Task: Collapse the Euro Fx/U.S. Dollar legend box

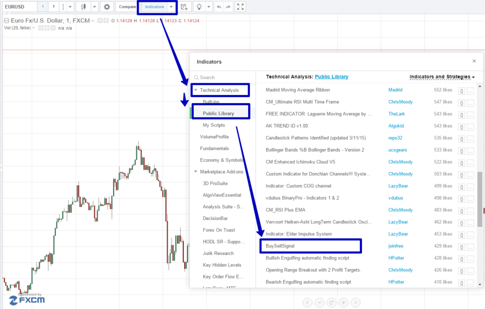Action: tap(6, 21)
